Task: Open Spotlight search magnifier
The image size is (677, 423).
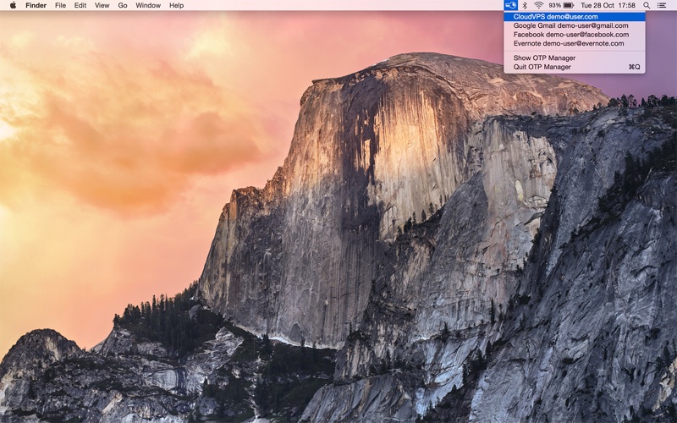Action: [x=647, y=5]
